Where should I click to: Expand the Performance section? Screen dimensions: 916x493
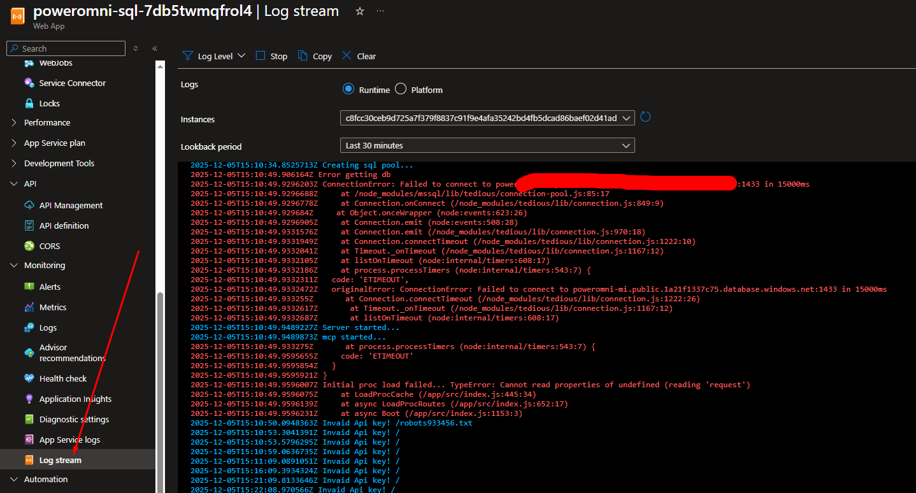[14, 122]
